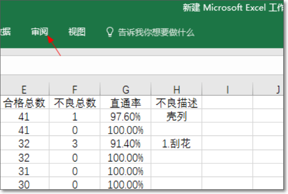
Task: Switch to the 视图 ribbon tab
Action: pos(77,32)
